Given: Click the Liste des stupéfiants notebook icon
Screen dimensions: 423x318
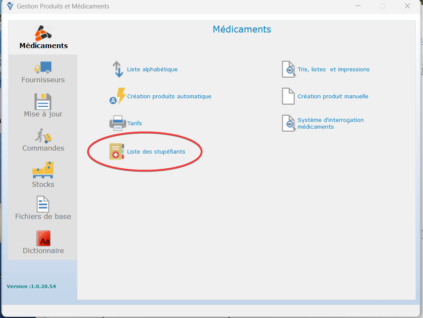Looking at the screenshot, I should pos(117,151).
